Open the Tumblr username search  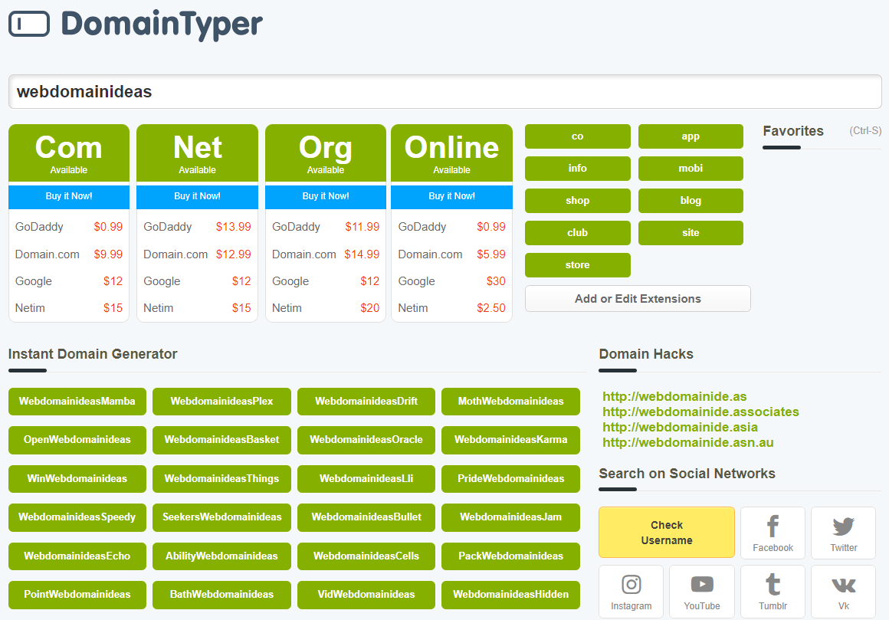(x=773, y=591)
